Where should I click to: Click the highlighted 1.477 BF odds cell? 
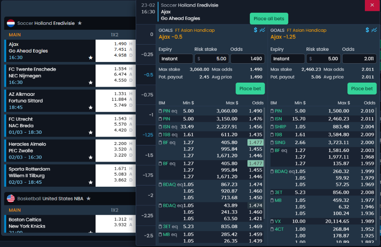[255, 142]
